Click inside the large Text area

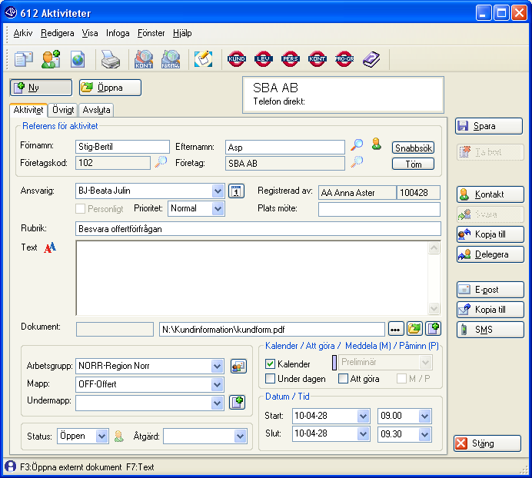point(251,278)
